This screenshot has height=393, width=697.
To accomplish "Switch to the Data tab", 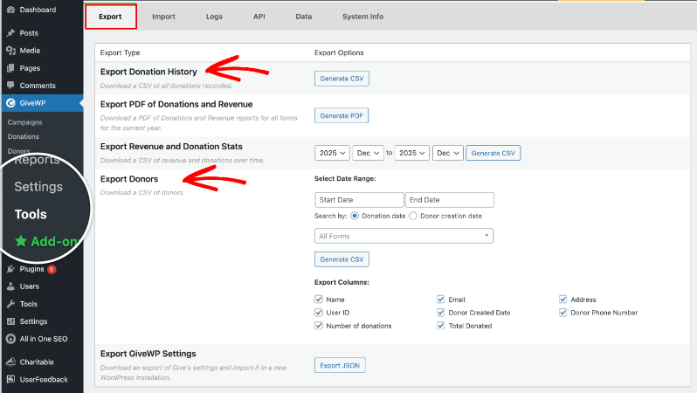I will 304,17.
